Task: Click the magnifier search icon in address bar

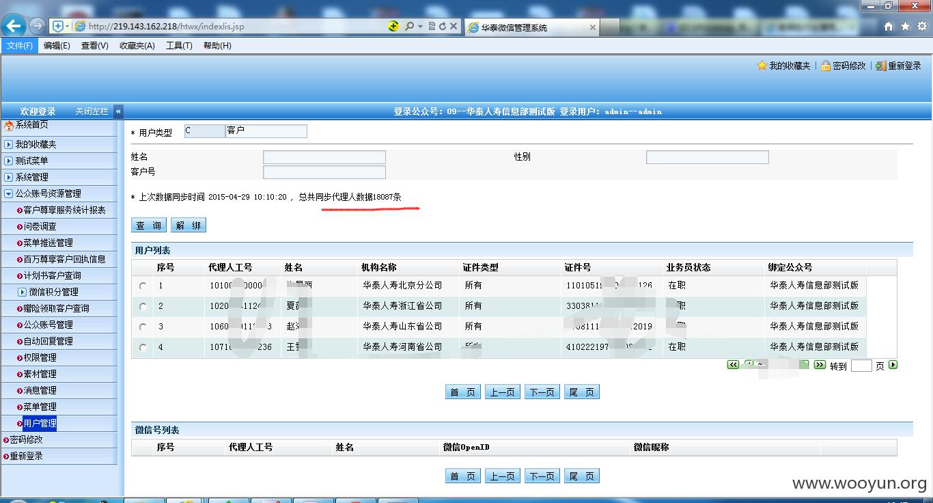Action: click(409, 26)
